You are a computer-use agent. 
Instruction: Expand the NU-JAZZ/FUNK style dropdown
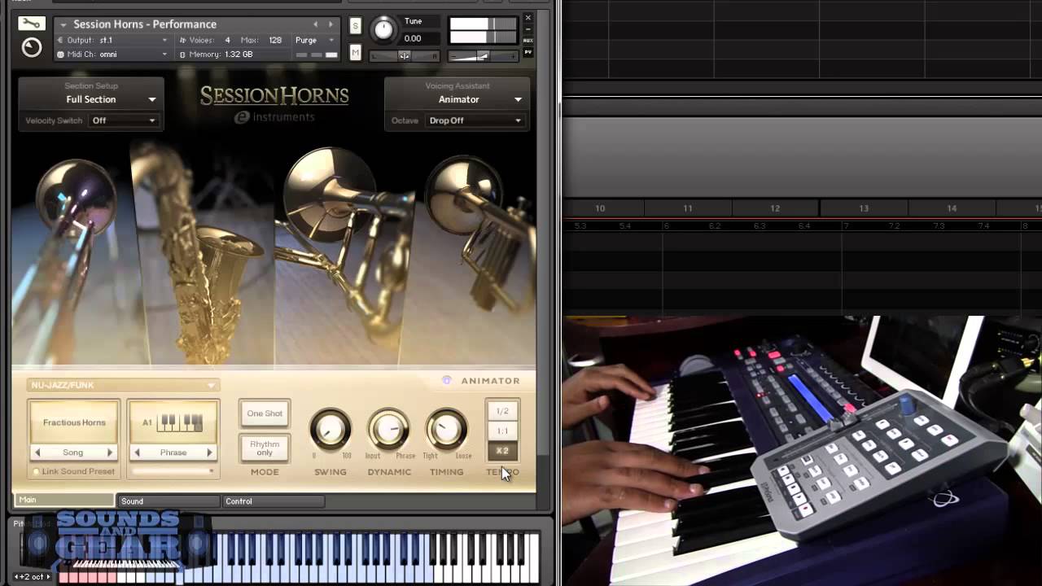point(122,385)
